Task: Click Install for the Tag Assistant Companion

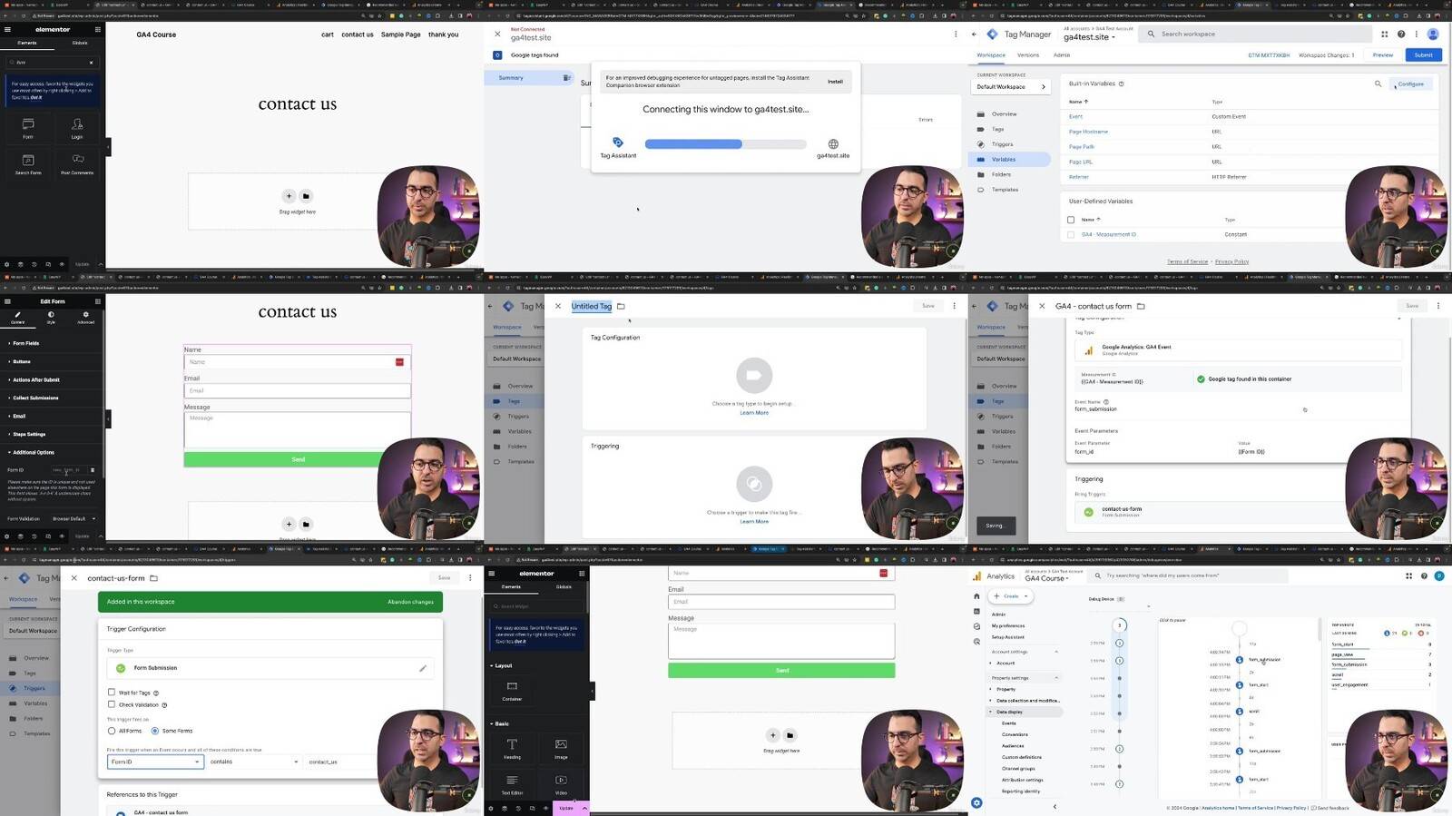Action: click(x=835, y=82)
